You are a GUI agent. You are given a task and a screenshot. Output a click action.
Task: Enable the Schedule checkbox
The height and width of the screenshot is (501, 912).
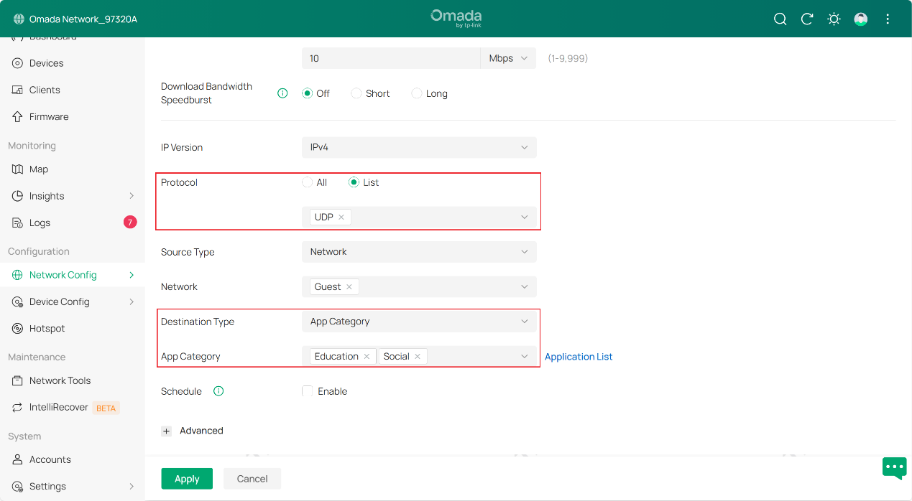pyautogui.click(x=308, y=391)
